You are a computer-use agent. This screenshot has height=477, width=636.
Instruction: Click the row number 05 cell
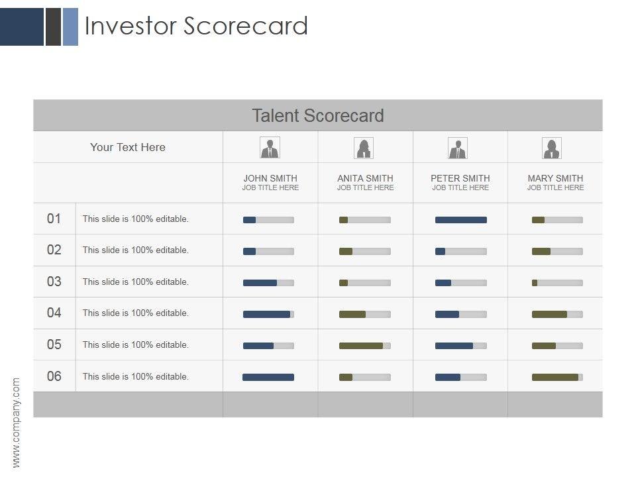click(x=54, y=344)
